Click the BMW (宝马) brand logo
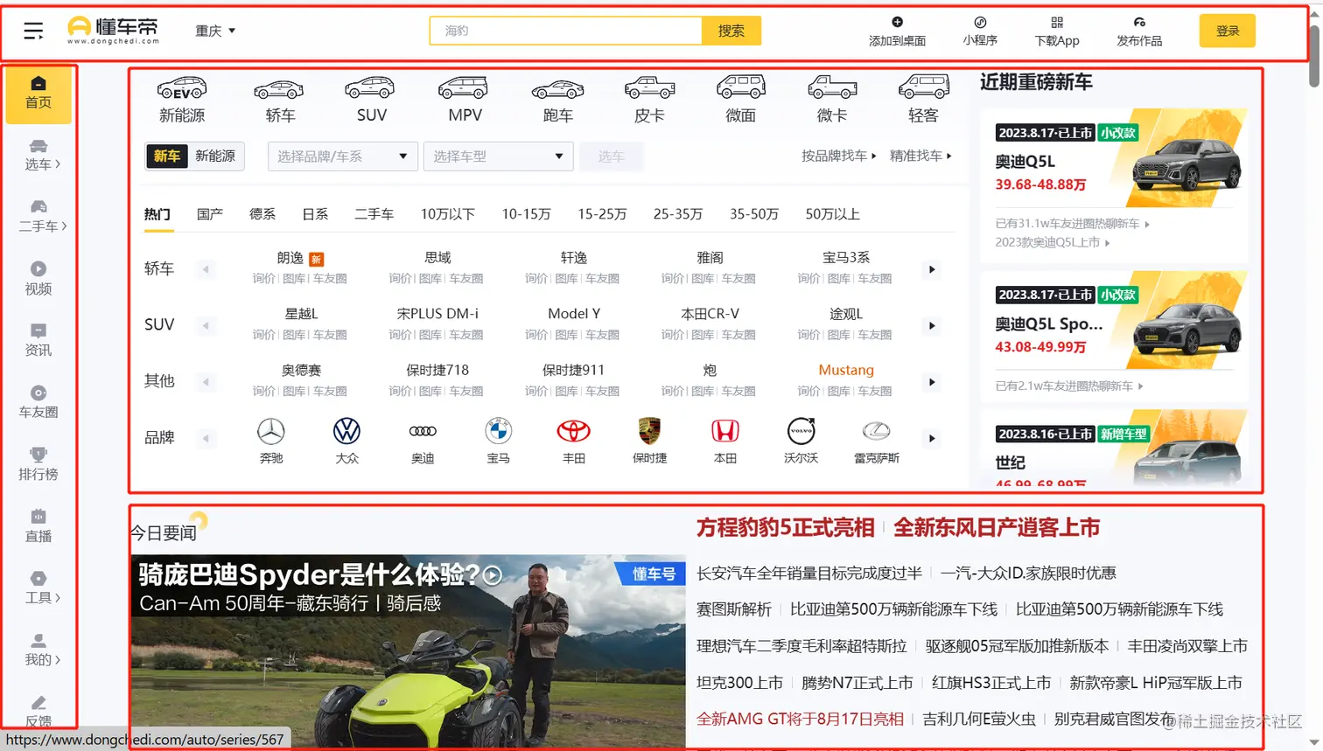This screenshot has width=1323, height=751. click(499, 431)
